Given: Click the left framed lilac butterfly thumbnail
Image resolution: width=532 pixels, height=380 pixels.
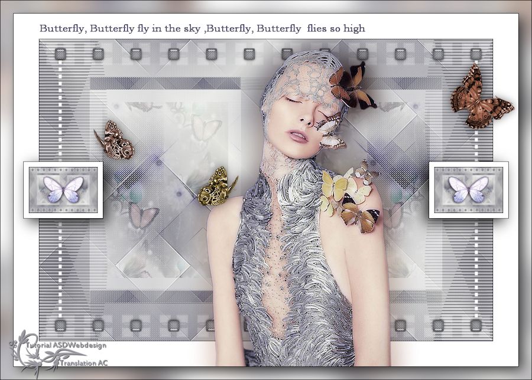Looking at the screenshot, I should [x=63, y=190].
